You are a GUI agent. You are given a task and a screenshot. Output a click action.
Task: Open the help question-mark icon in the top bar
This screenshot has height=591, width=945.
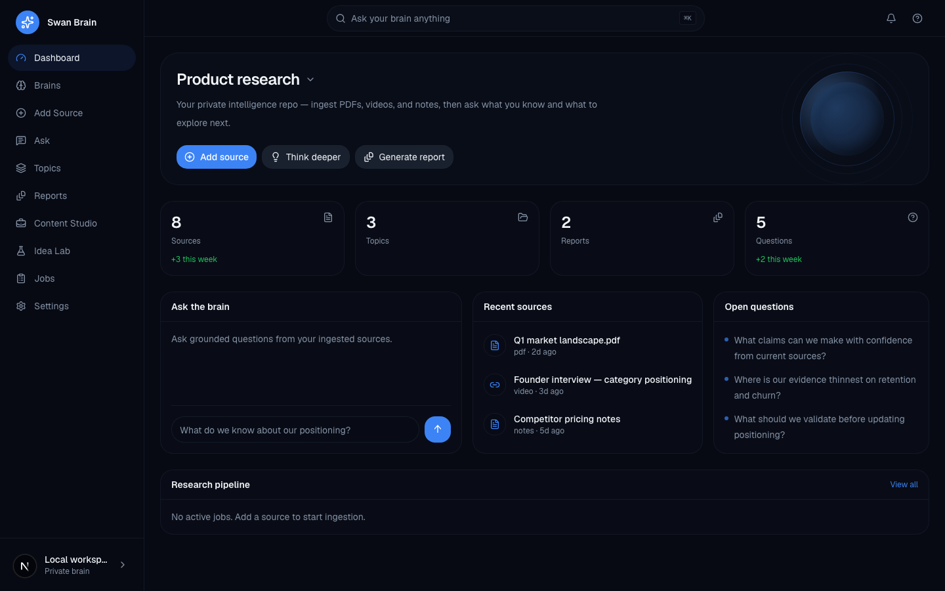(917, 18)
